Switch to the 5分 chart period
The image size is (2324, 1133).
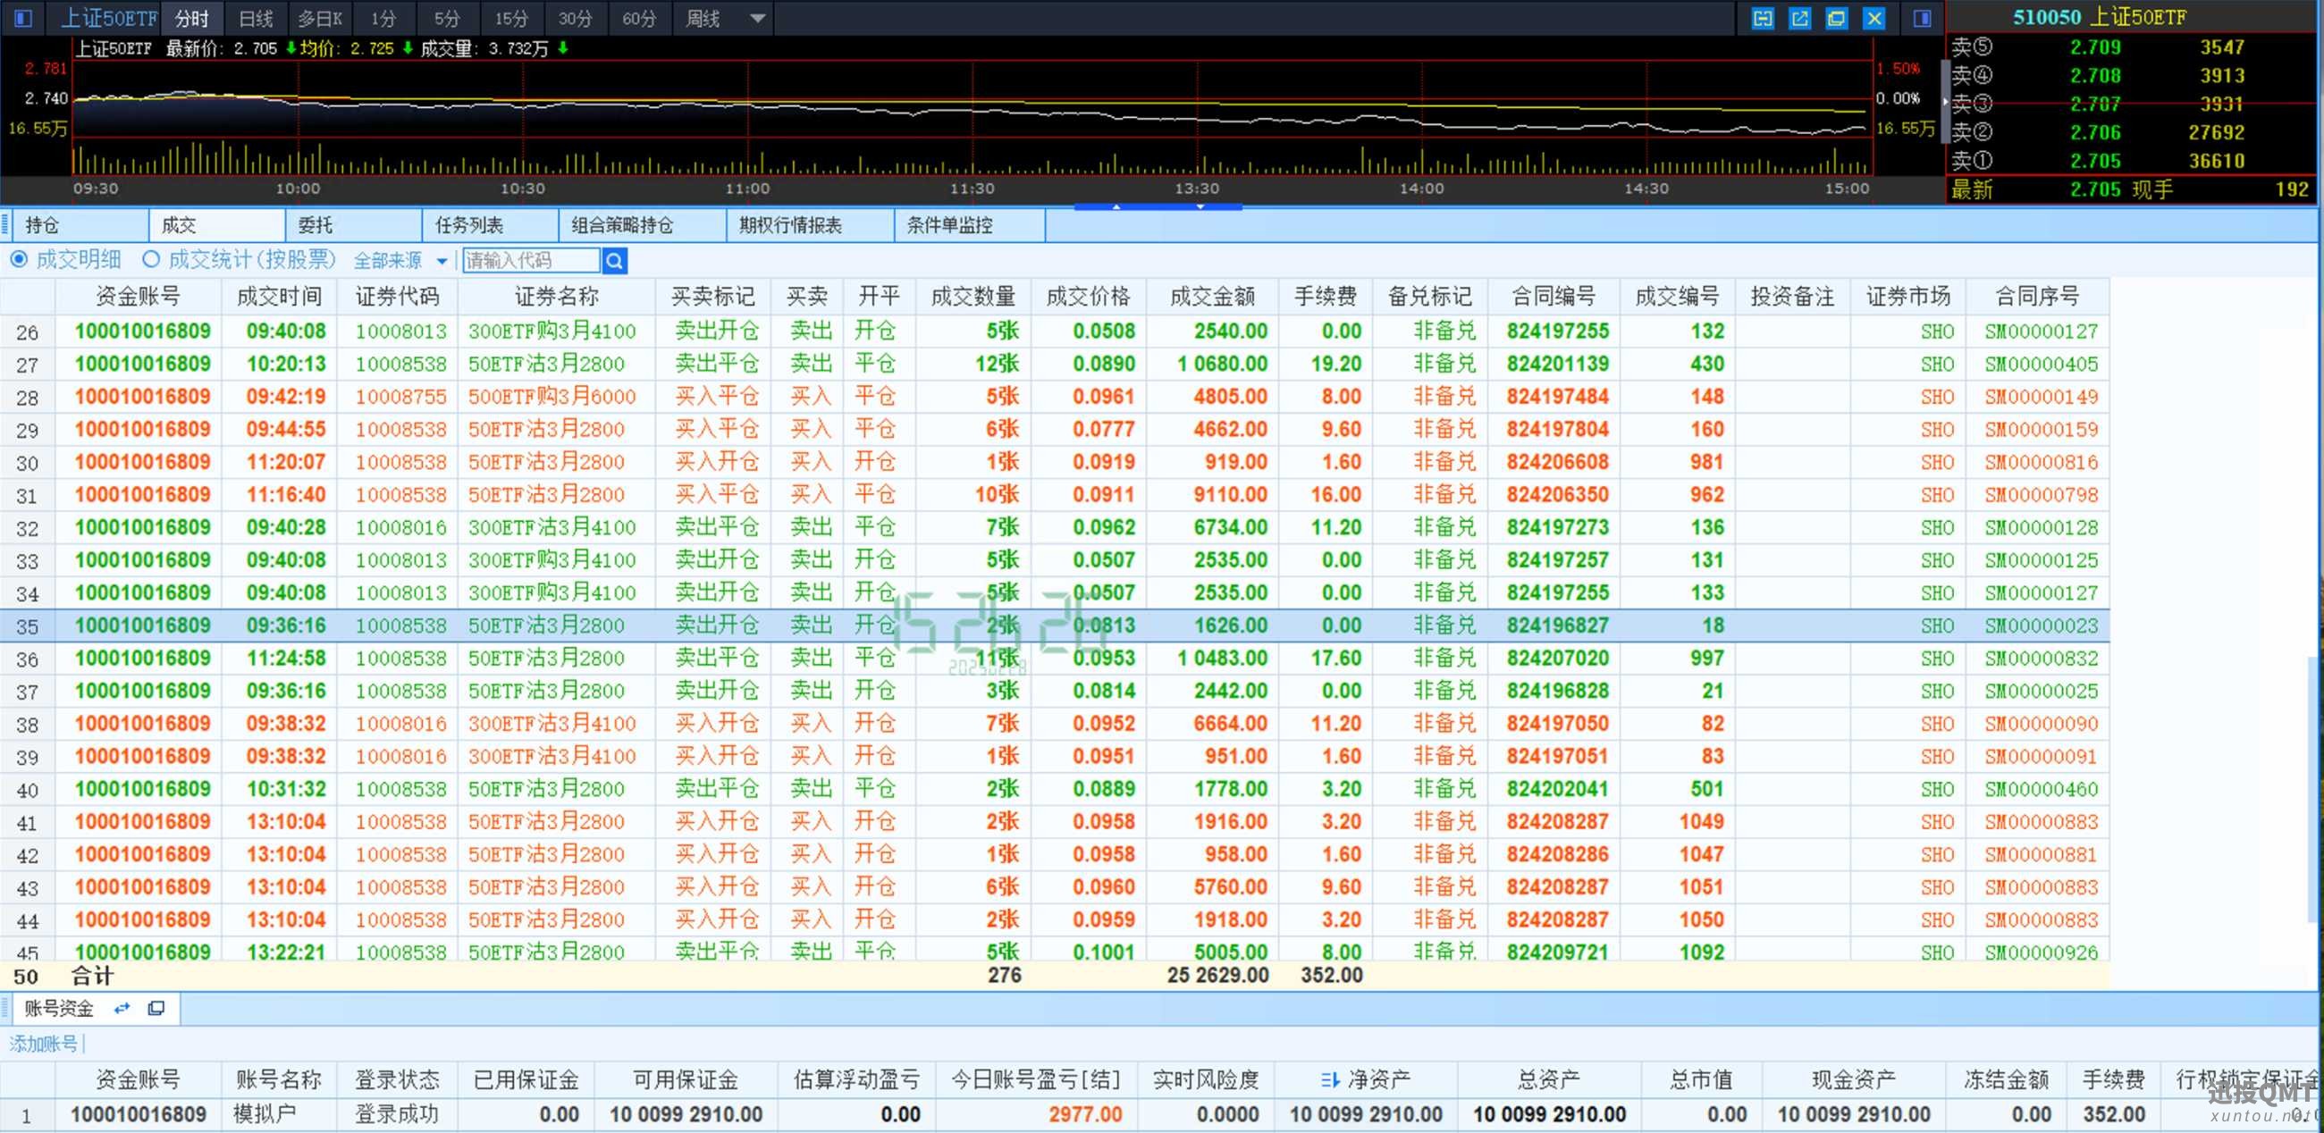[447, 18]
